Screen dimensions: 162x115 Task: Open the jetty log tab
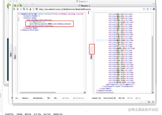pos(28,114)
